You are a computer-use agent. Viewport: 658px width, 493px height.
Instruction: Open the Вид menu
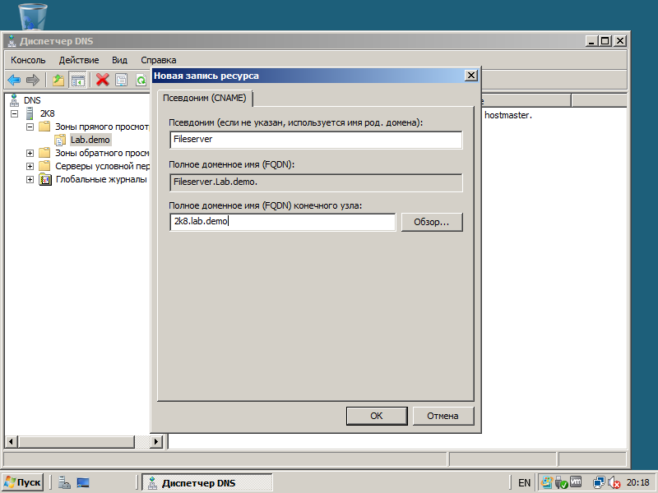pos(119,60)
